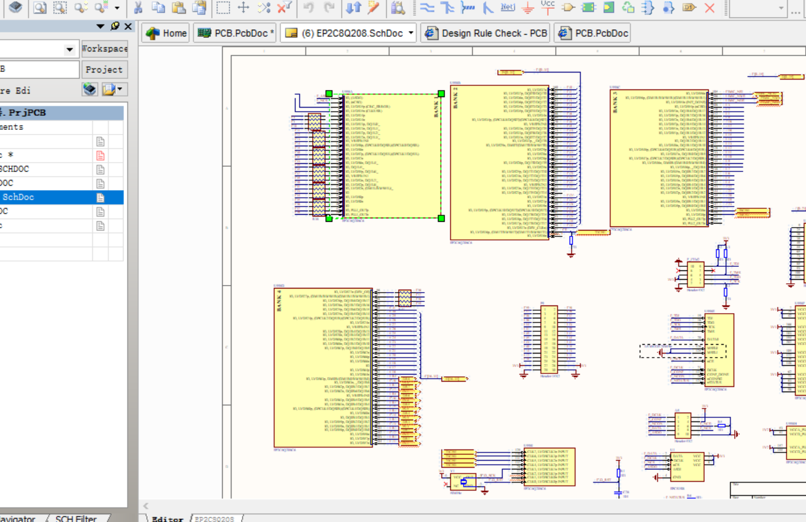
Task: Place a GND power port
Action: click(528, 8)
